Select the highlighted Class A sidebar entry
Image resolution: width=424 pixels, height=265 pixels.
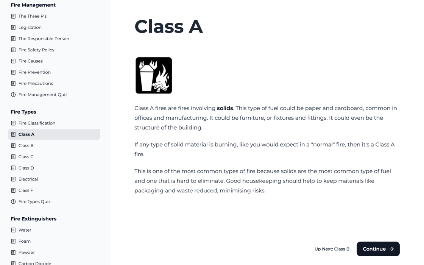coord(26,134)
